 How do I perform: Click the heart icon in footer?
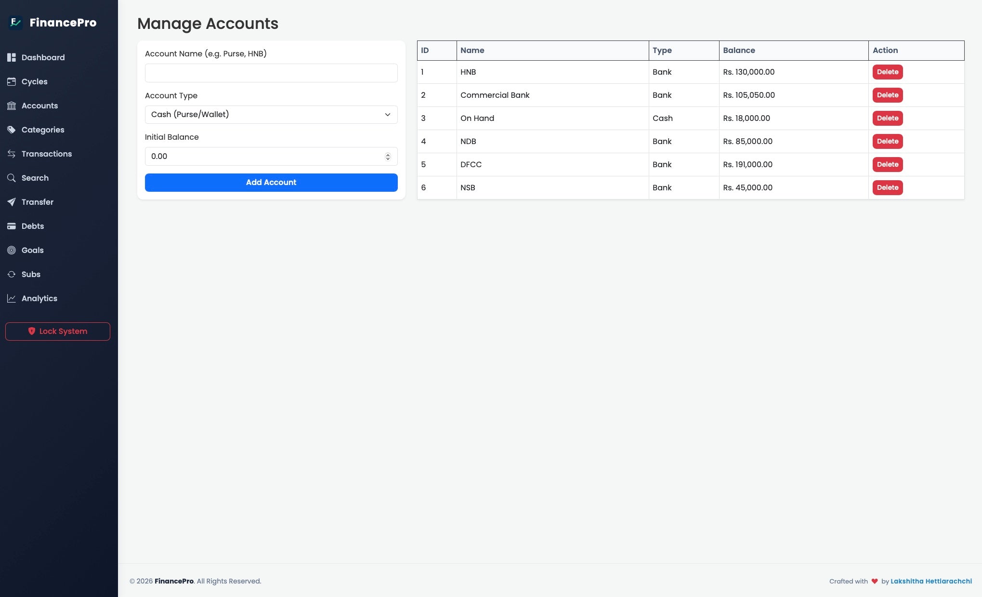[875, 581]
